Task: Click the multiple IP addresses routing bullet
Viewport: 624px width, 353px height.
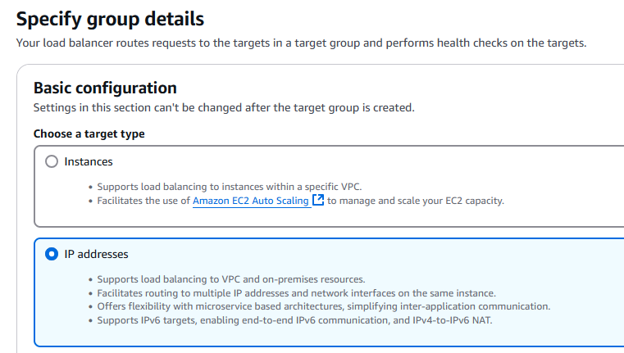Action: point(297,293)
